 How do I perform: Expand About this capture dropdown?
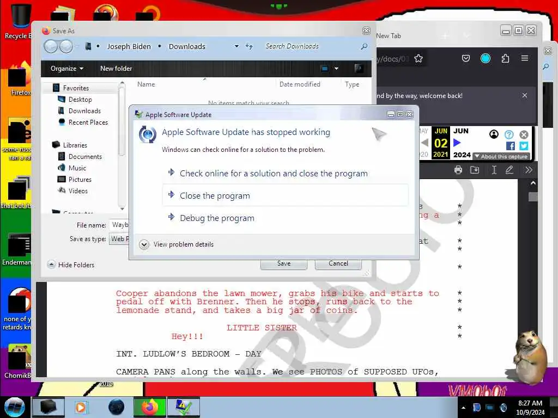pyautogui.click(x=501, y=156)
